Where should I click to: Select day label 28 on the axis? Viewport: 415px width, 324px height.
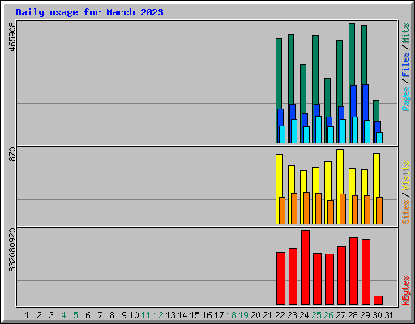point(353,315)
